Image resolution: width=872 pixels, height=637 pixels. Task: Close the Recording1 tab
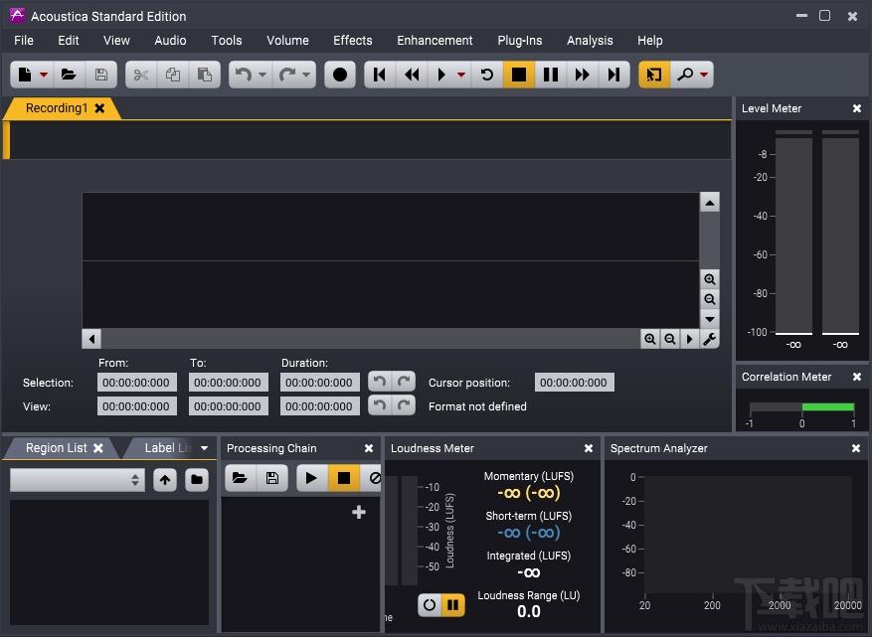pos(100,108)
